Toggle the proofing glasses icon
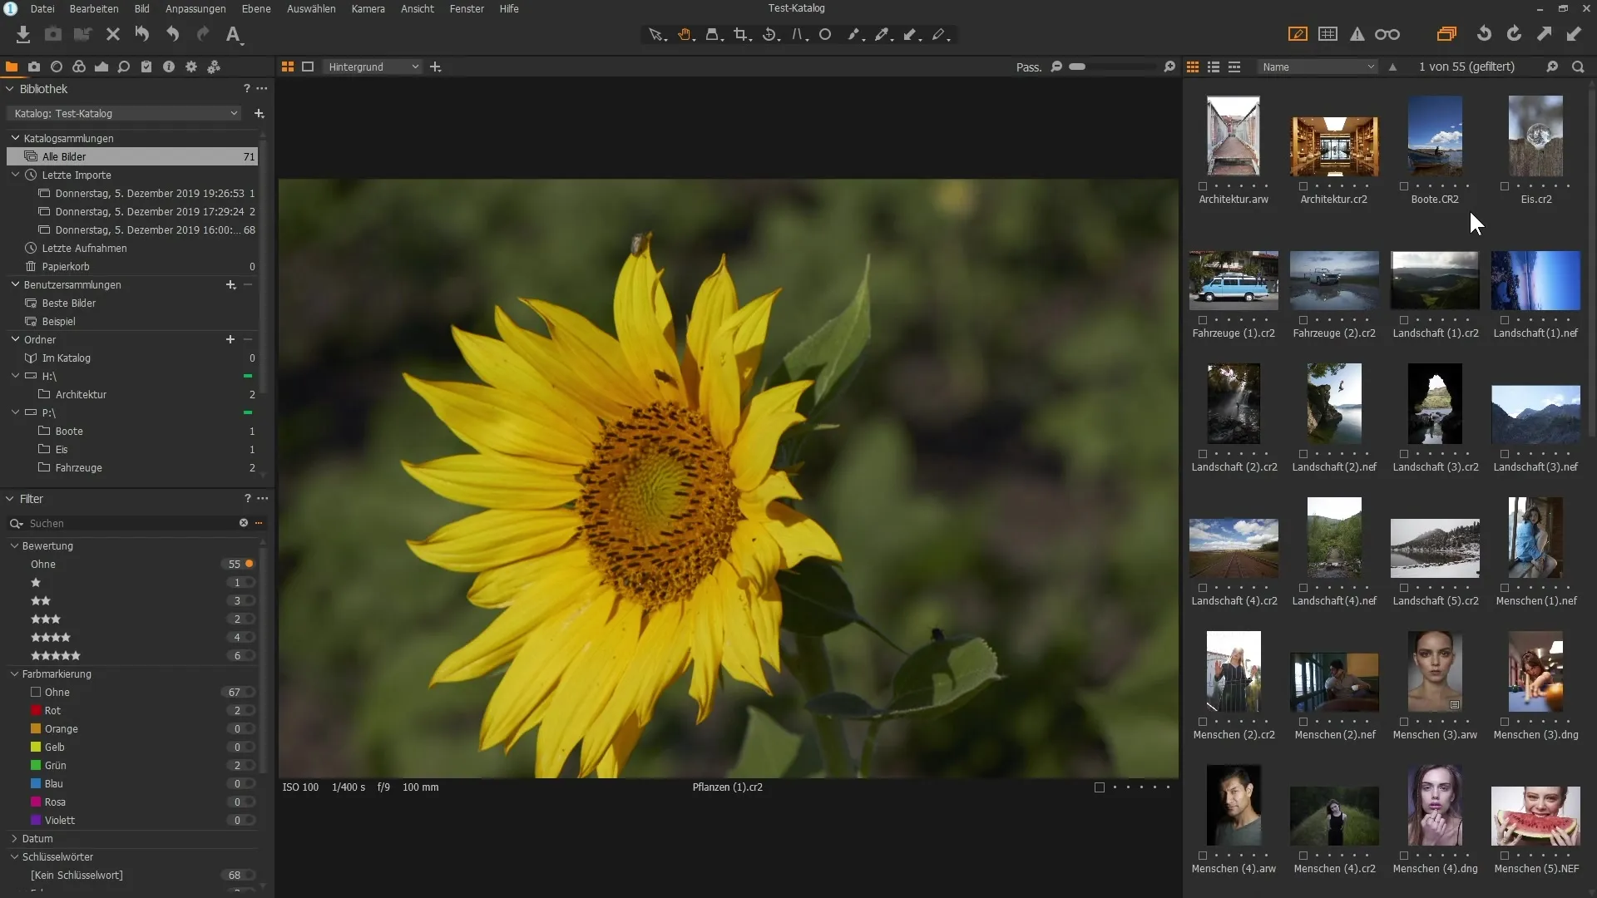The width and height of the screenshot is (1597, 898). coord(1387,34)
